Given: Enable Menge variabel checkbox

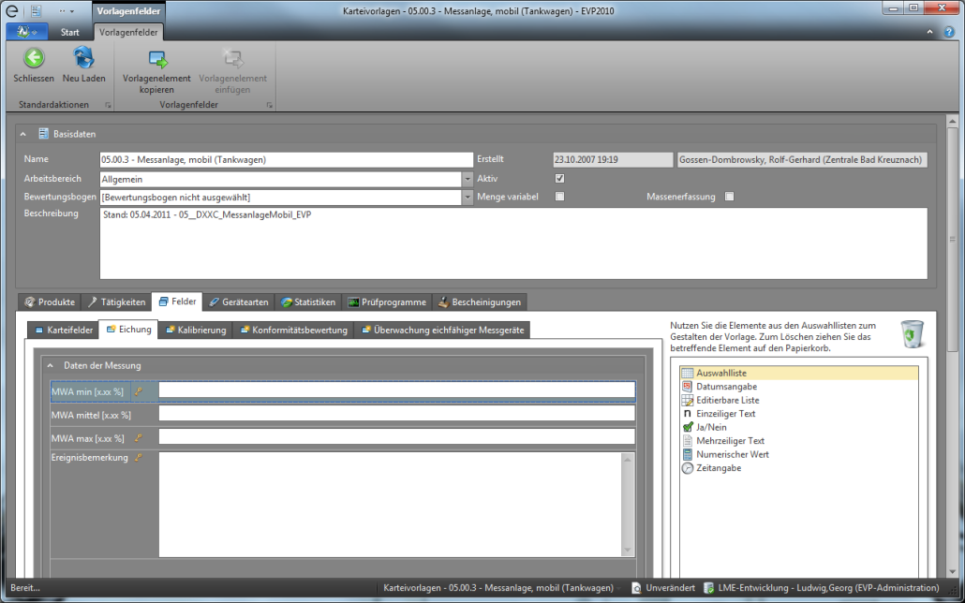Looking at the screenshot, I should 559,197.
